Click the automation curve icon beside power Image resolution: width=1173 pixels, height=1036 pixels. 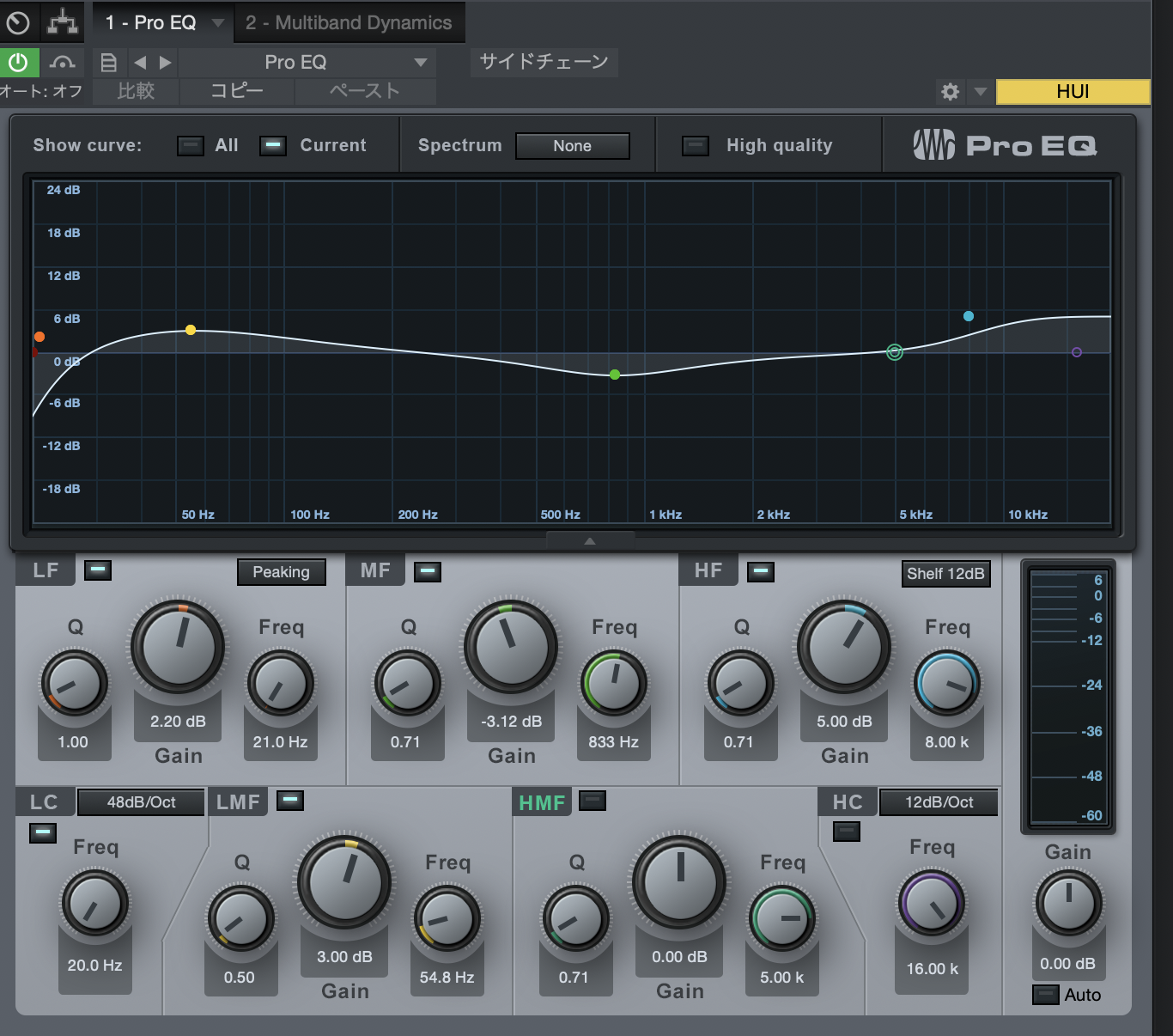tap(63, 62)
